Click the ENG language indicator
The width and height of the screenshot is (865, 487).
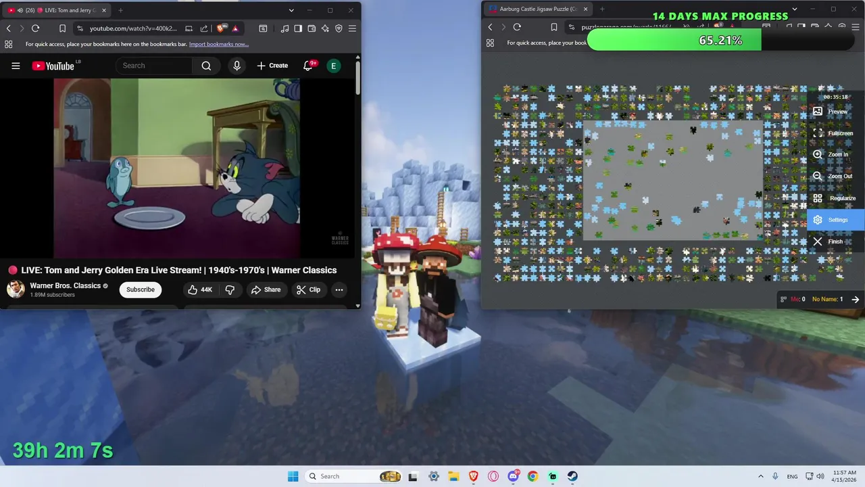[792, 476]
